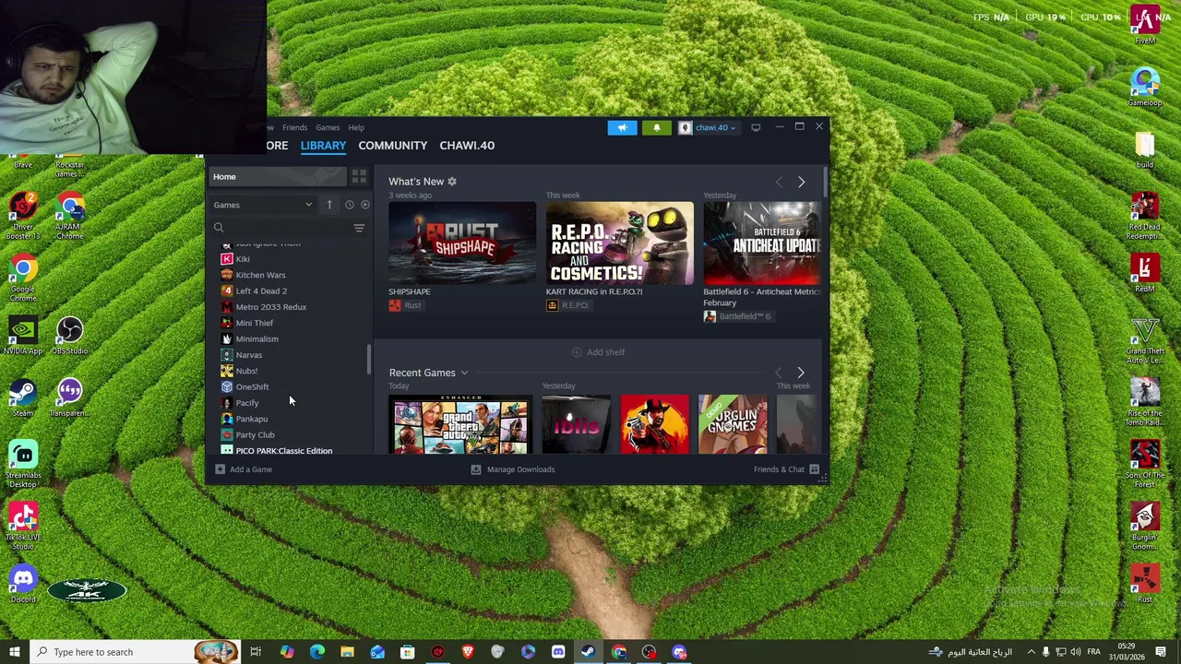Go to the LIBRARY tab
The height and width of the screenshot is (664, 1181).
(323, 145)
